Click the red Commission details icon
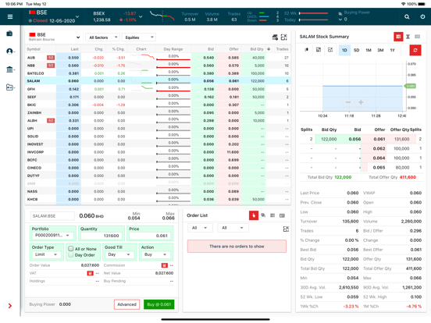The height and width of the screenshot is (323, 431). click(165, 265)
